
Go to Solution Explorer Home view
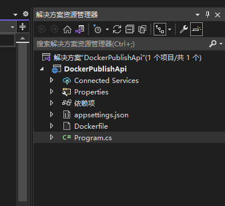(67, 29)
